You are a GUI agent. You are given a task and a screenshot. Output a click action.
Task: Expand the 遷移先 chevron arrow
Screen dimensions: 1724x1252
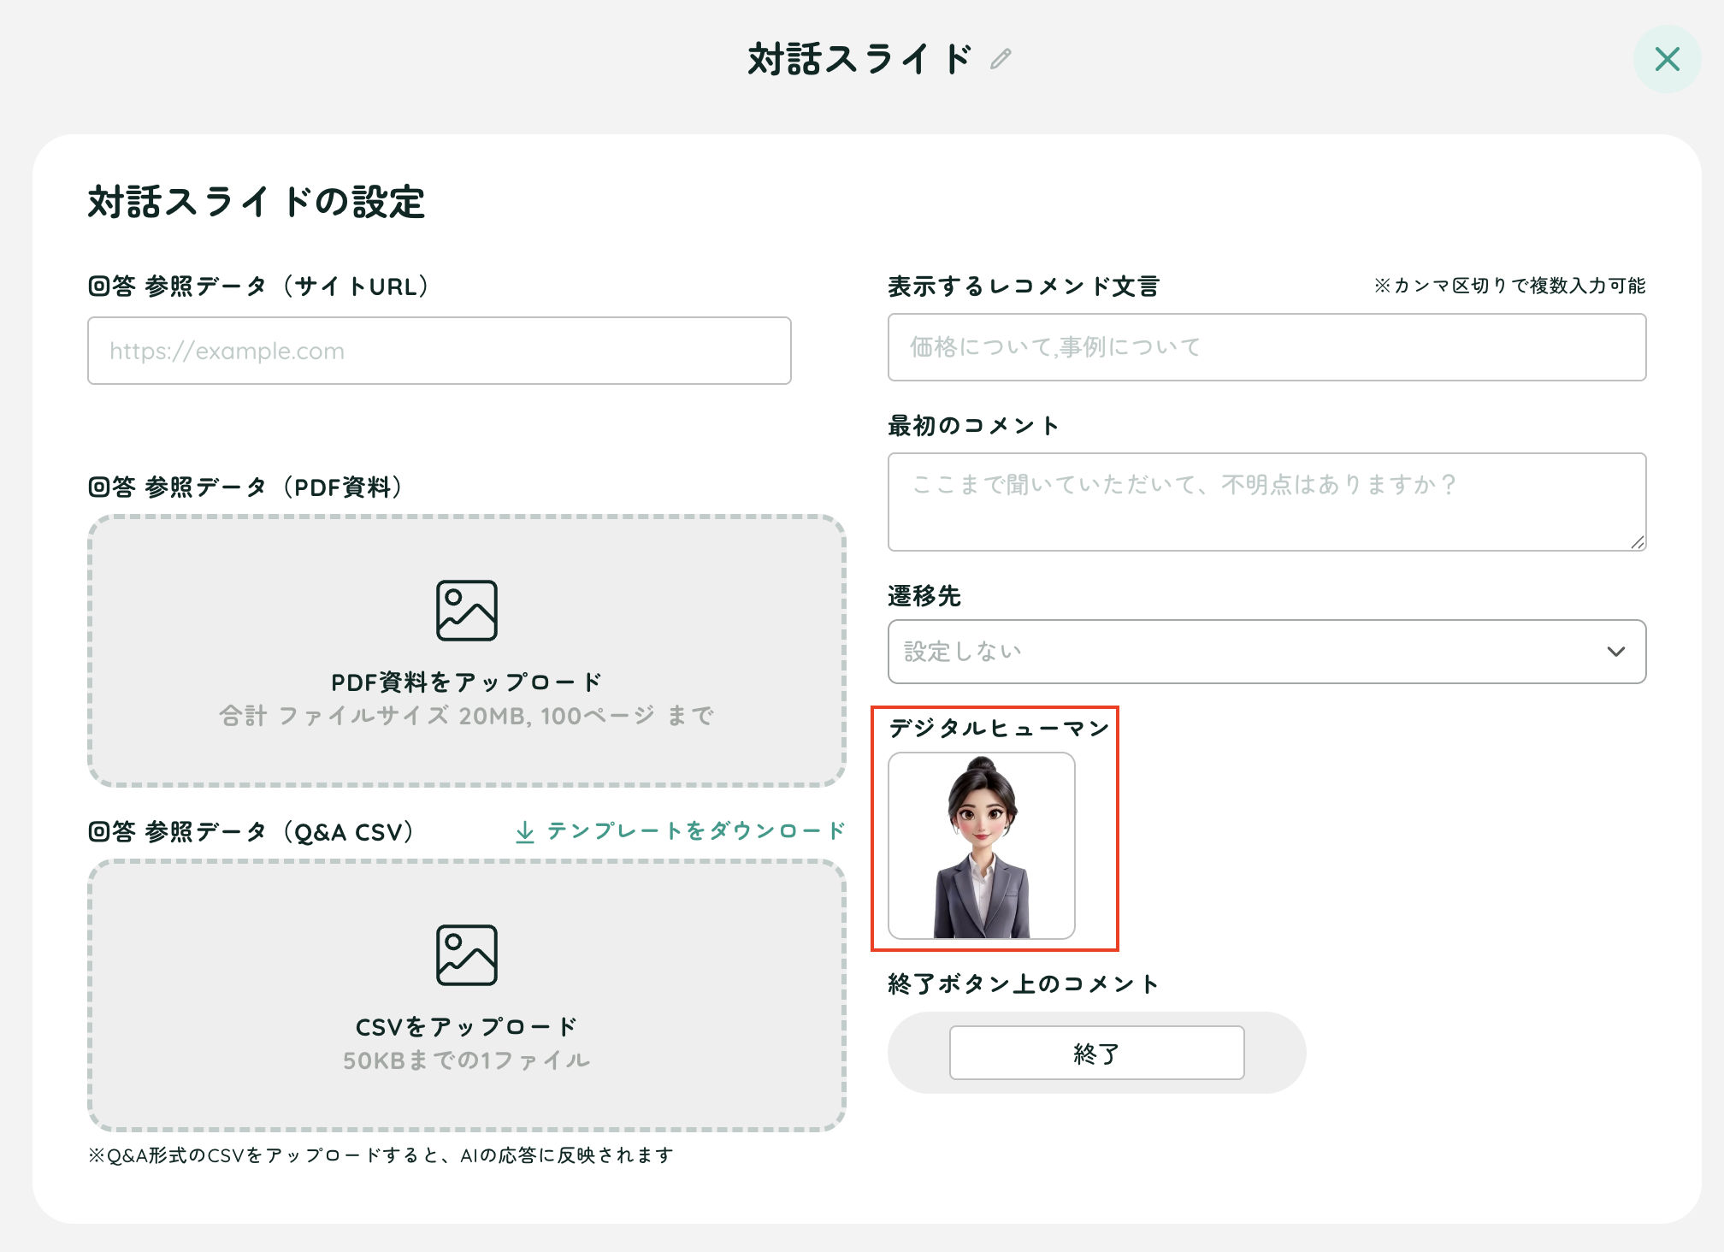click(x=1615, y=652)
